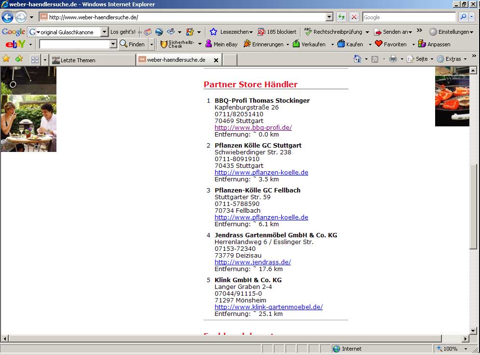This screenshot has width=480, height=355.
Task: Open the Einstellungen settings button
Action: tap(451, 32)
